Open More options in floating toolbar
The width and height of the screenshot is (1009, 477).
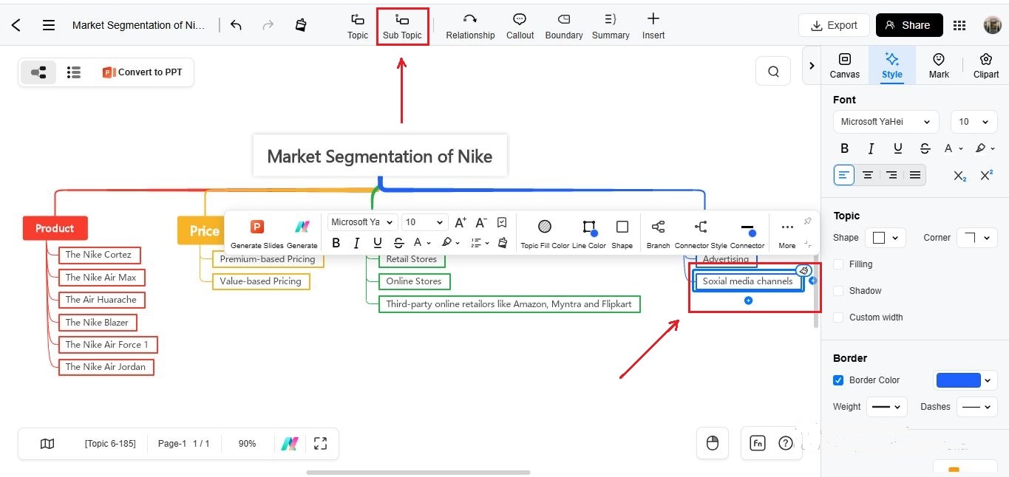(787, 233)
